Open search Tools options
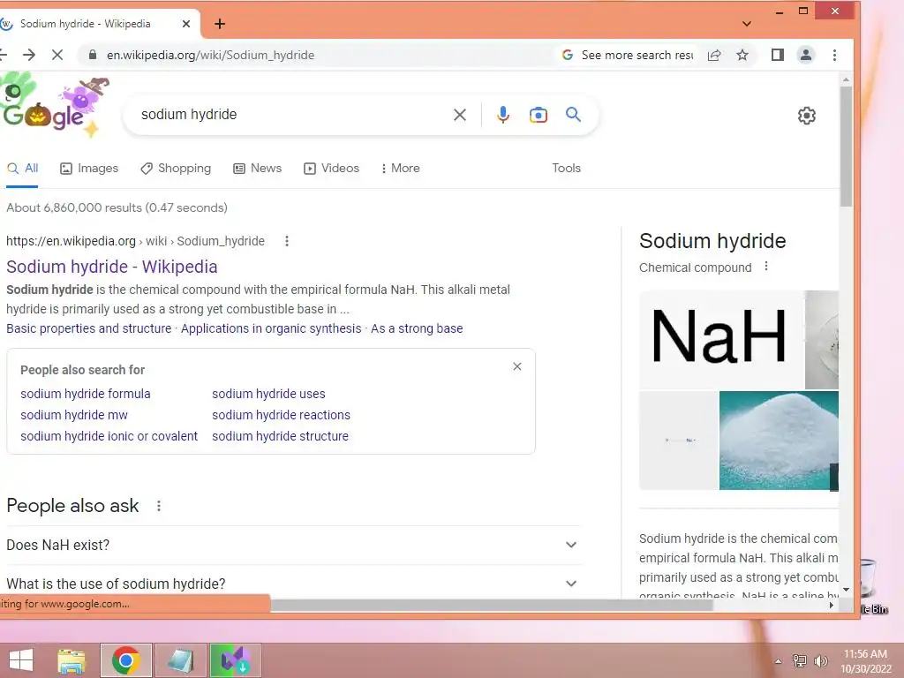This screenshot has width=904, height=678. coord(566,169)
